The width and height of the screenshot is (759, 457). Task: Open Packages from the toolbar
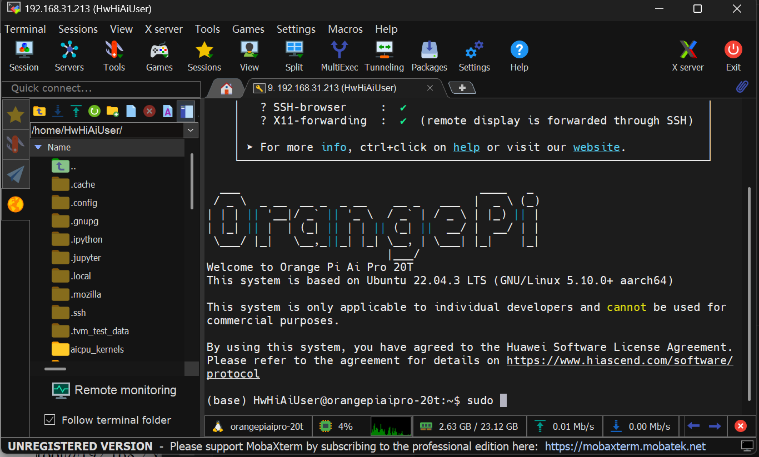coord(429,56)
